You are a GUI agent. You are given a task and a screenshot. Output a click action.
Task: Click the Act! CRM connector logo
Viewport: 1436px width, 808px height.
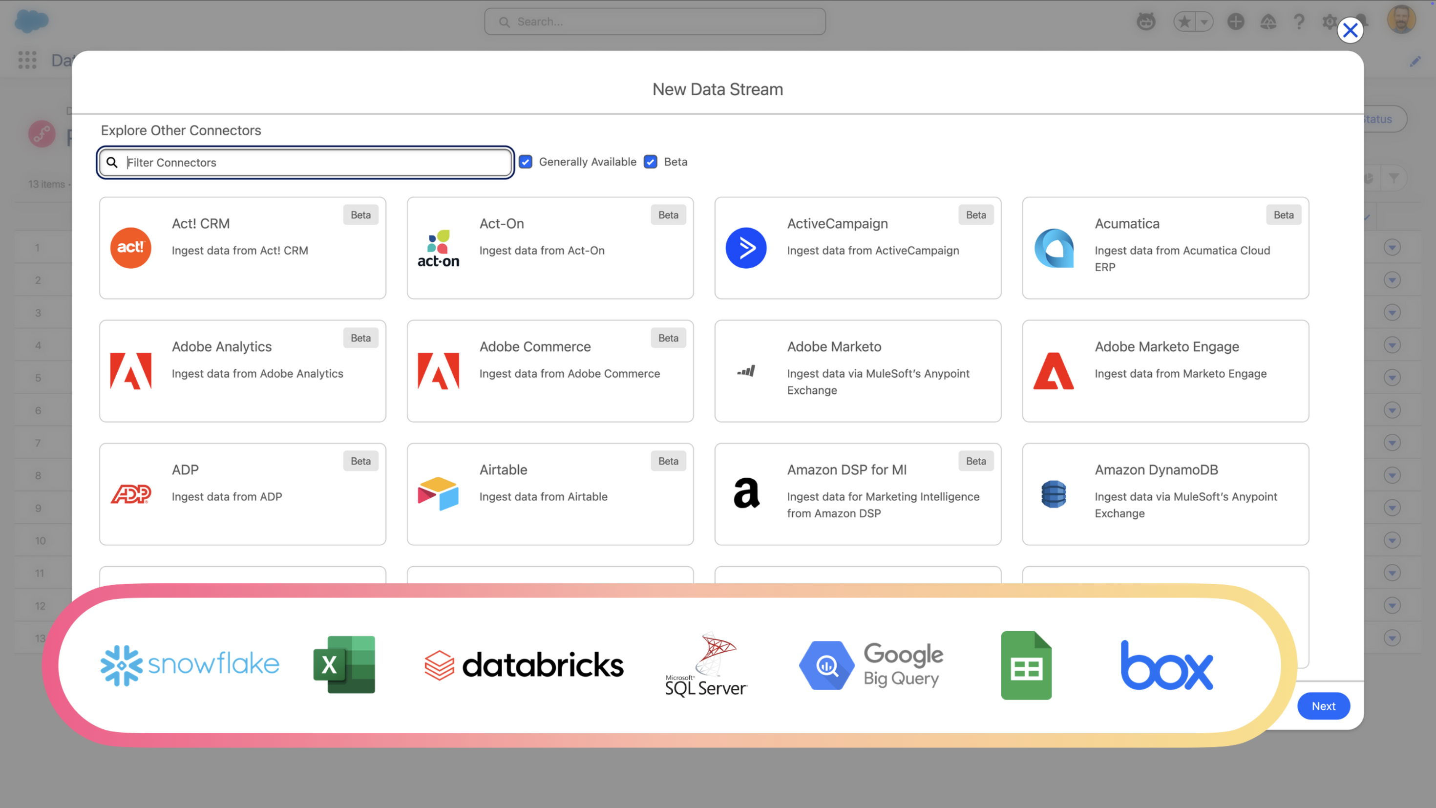130,248
